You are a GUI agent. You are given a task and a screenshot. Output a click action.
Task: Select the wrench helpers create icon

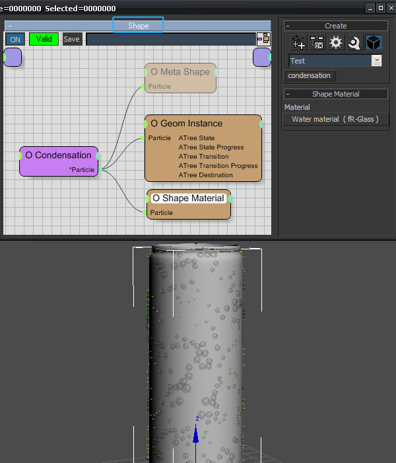pos(354,42)
